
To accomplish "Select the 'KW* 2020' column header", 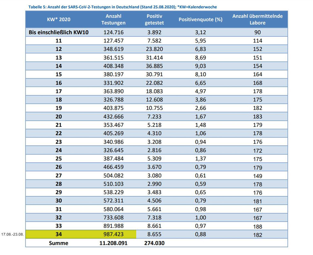I will click(59, 19).
